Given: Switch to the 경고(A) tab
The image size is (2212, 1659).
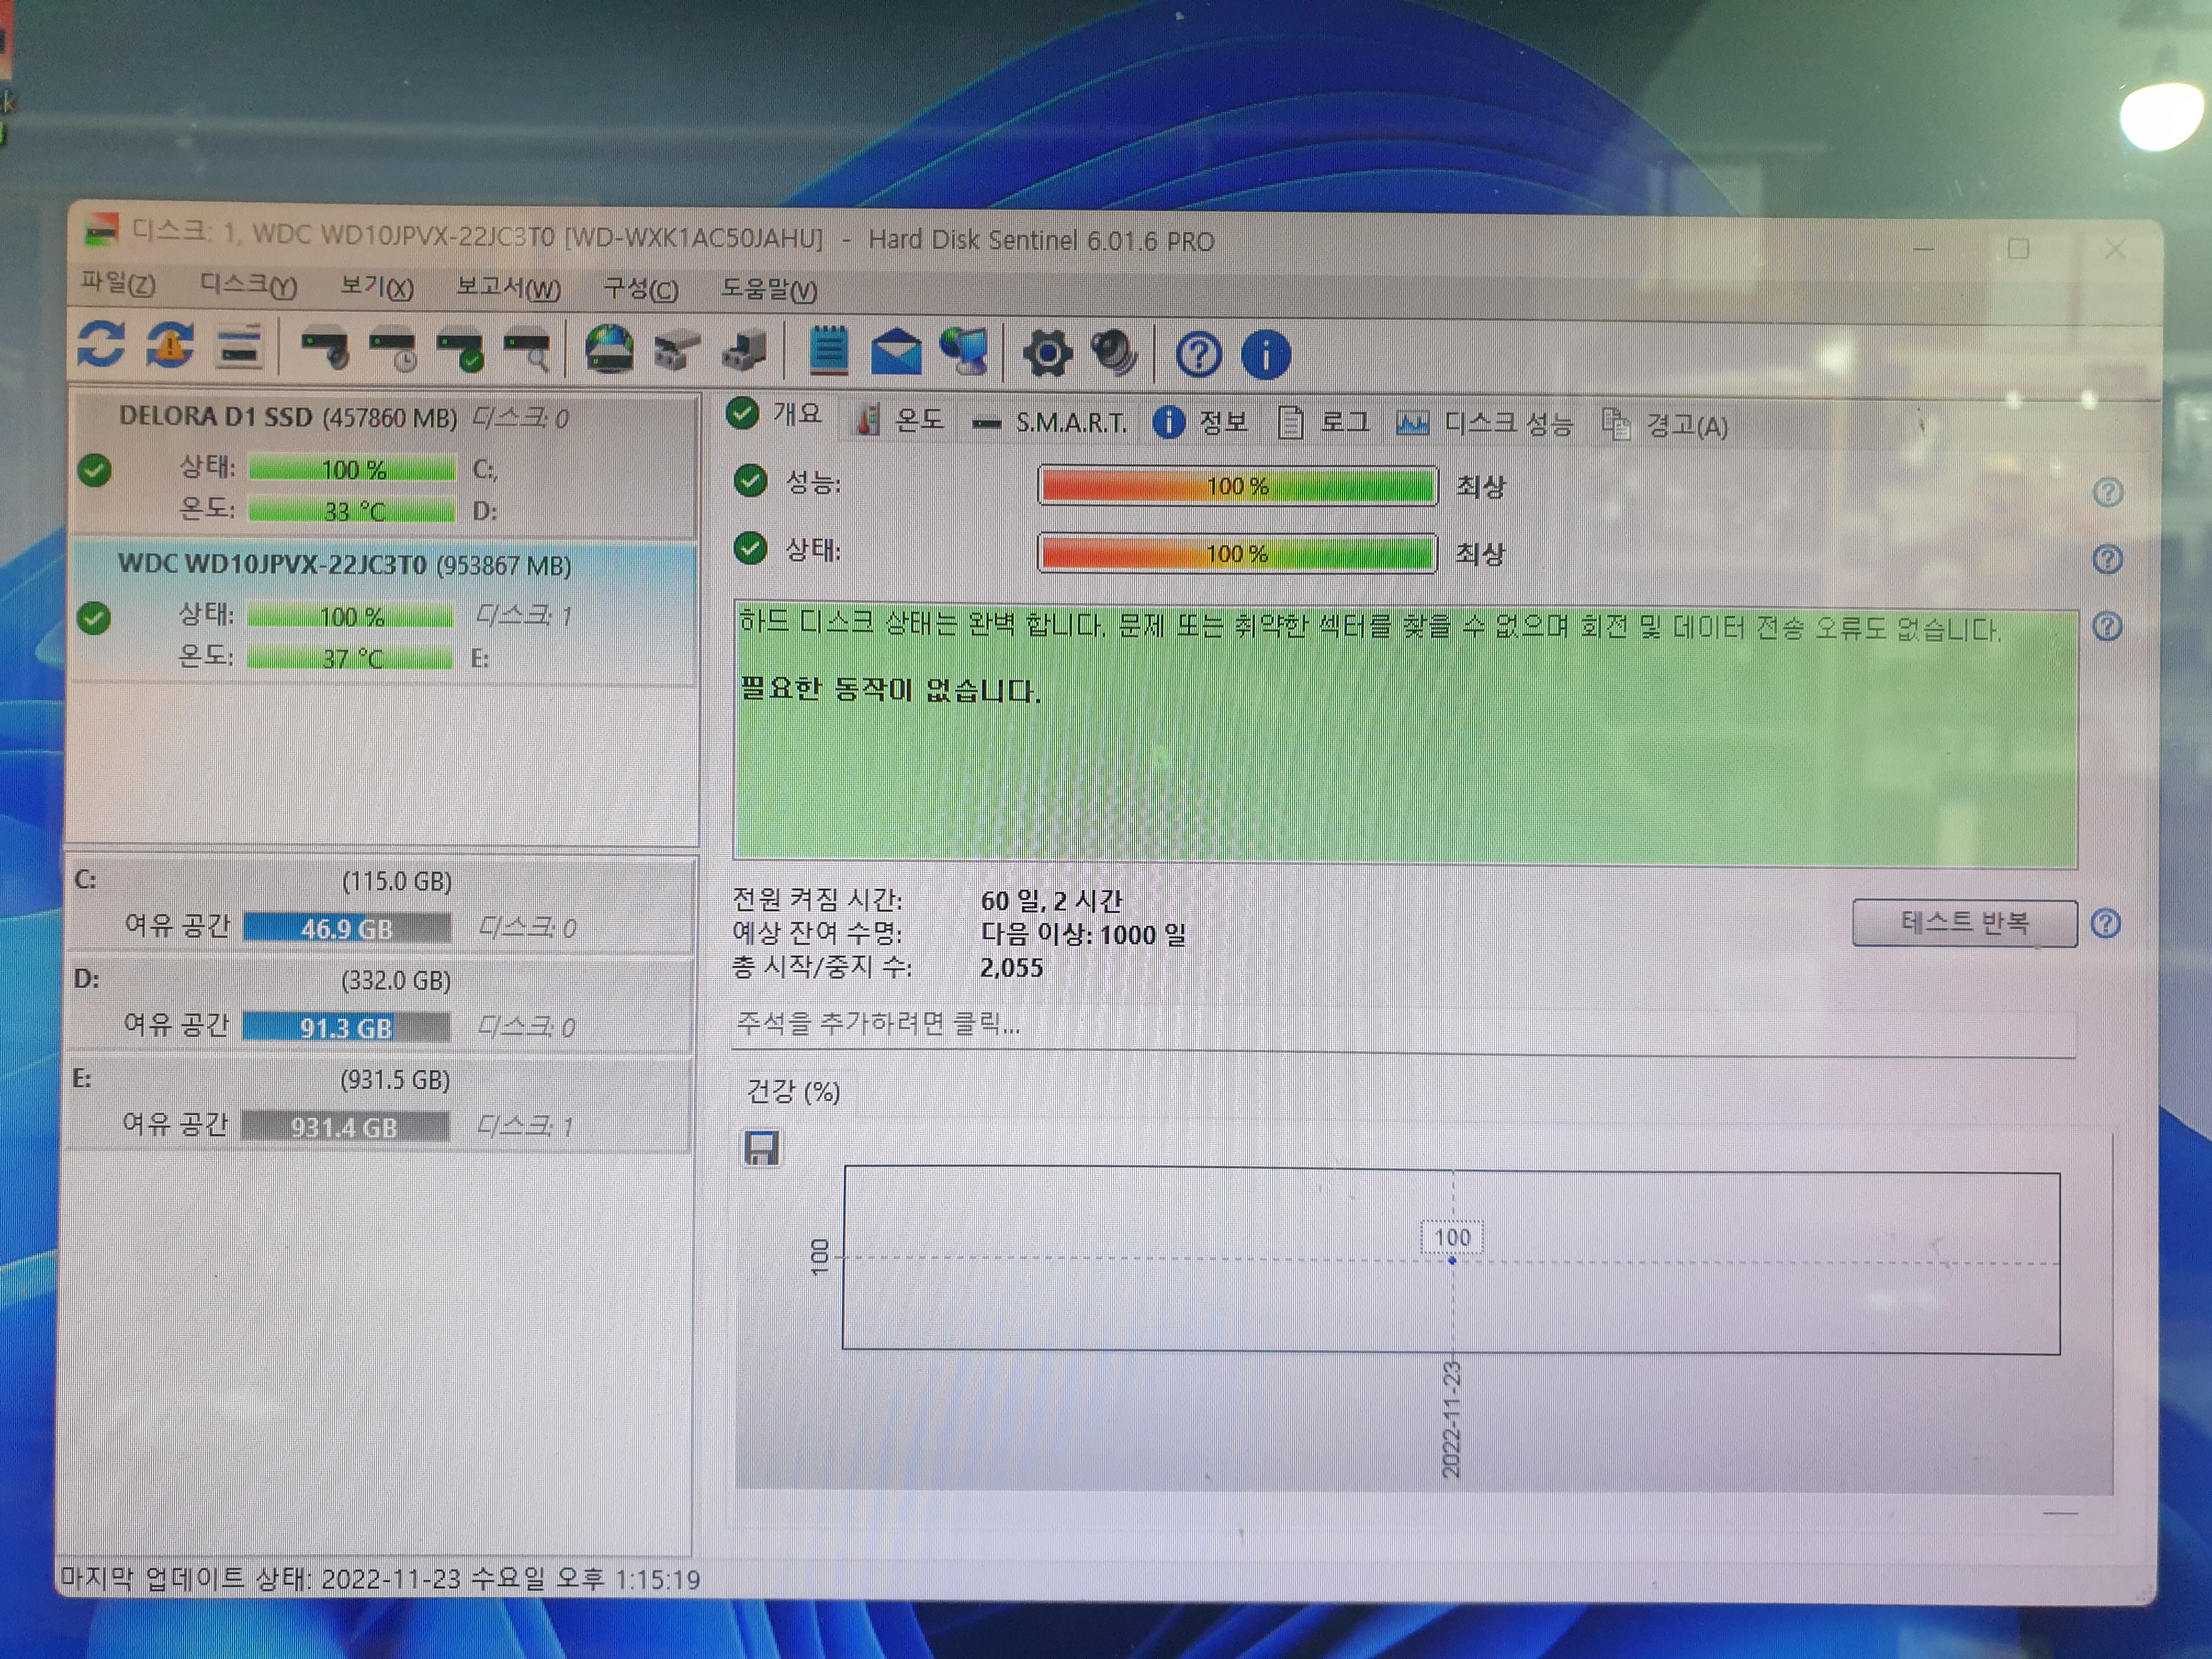Looking at the screenshot, I should (x=1665, y=425).
